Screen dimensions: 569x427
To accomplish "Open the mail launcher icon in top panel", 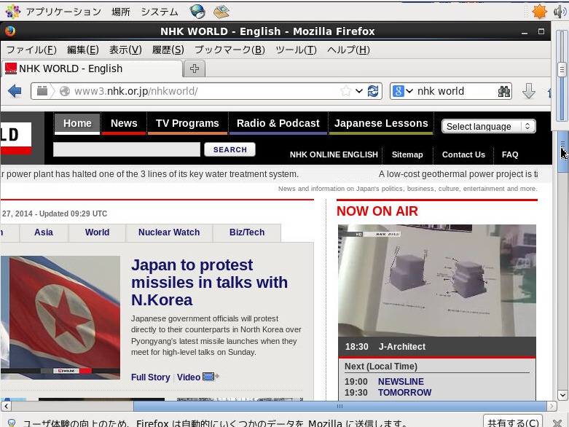I will click(x=221, y=12).
